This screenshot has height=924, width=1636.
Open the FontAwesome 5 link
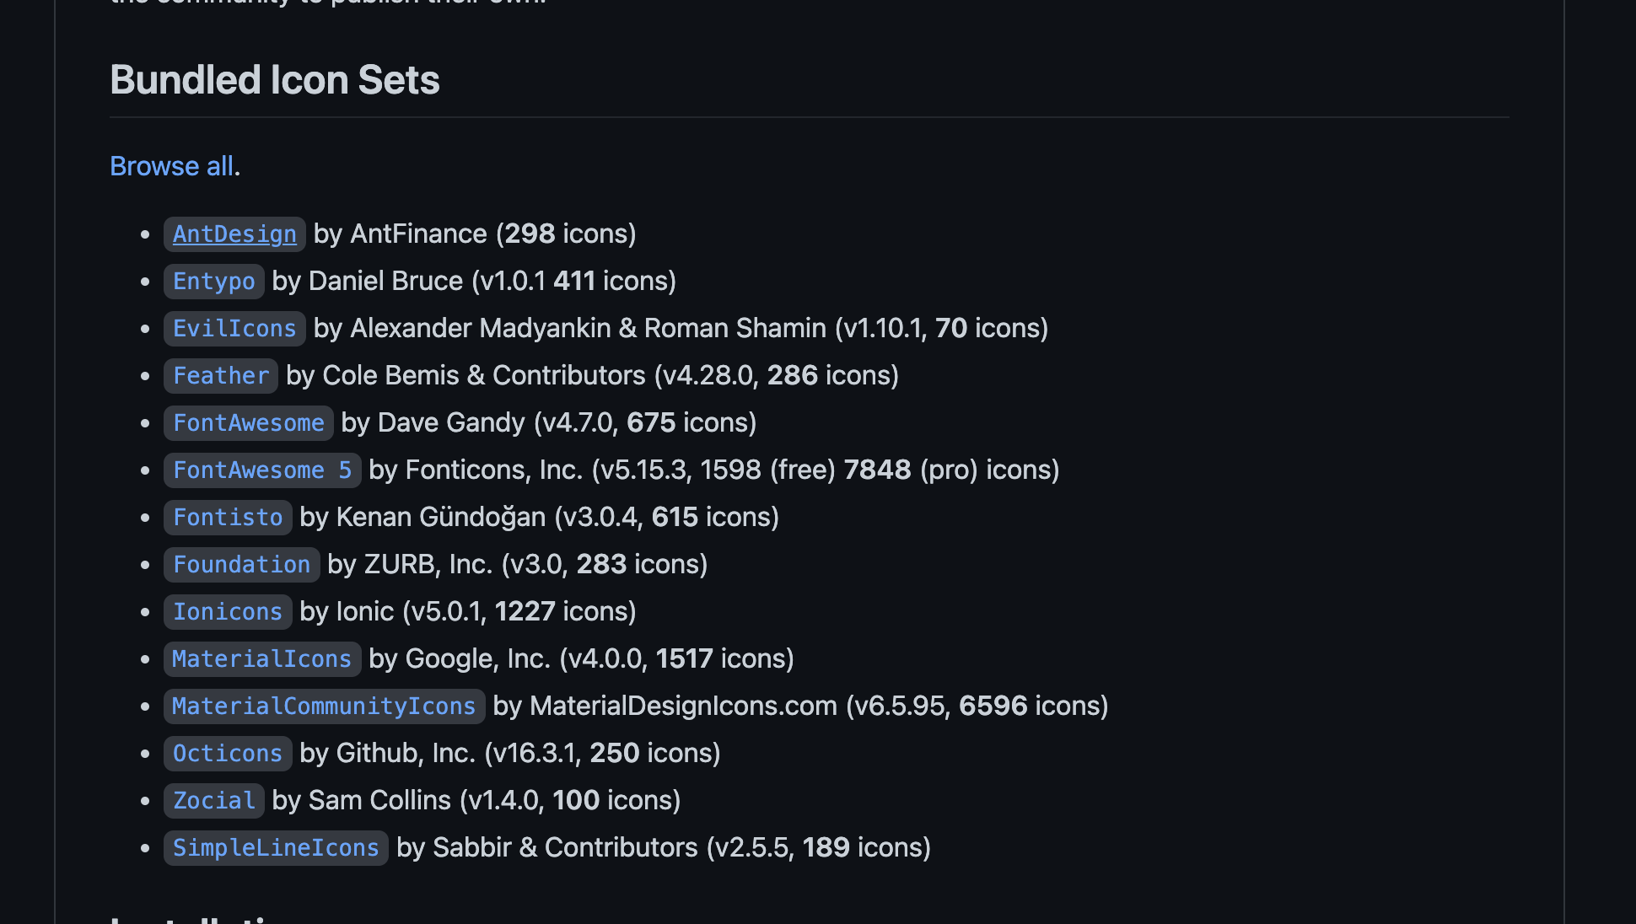click(261, 470)
